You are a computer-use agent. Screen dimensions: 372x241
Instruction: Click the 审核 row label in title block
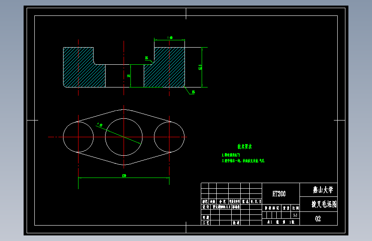(206, 217)
